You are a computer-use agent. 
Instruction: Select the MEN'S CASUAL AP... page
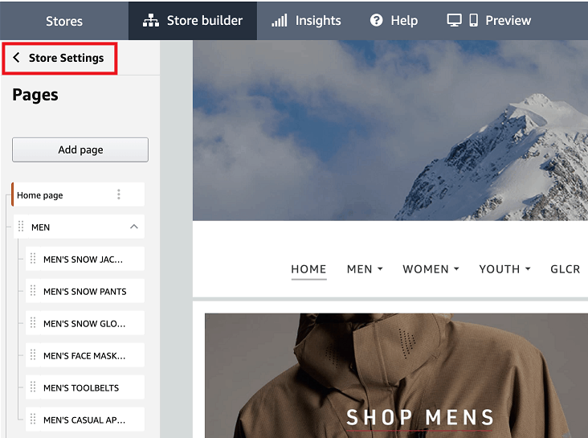(x=85, y=420)
